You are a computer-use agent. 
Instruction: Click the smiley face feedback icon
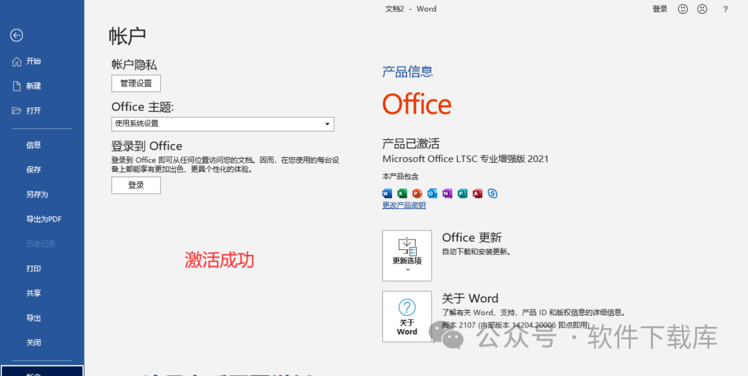coord(683,9)
